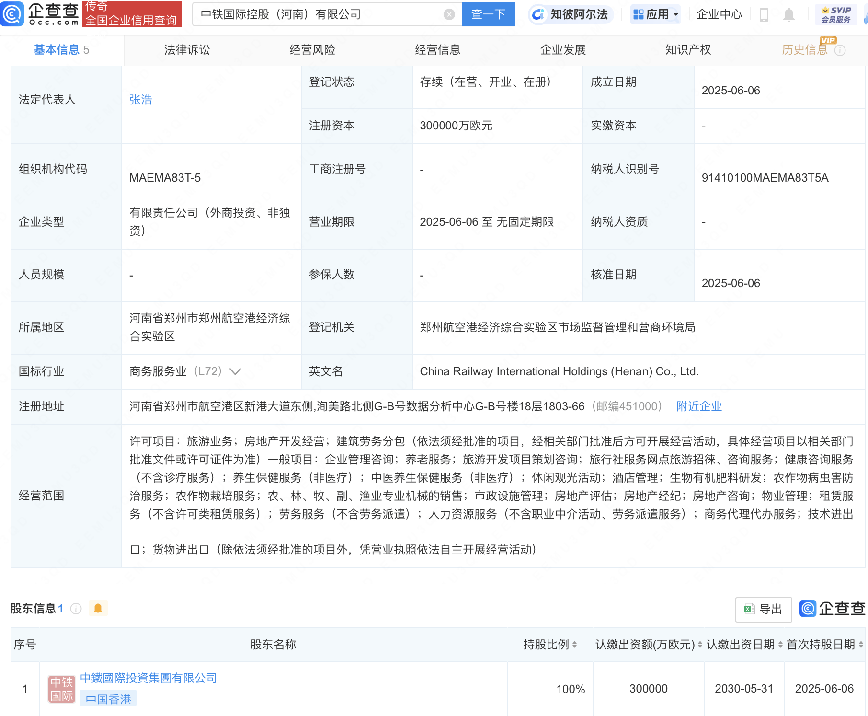Switch to the 经营风险 tab
The height and width of the screenshot is (716, 868).
tap(312, 50)
